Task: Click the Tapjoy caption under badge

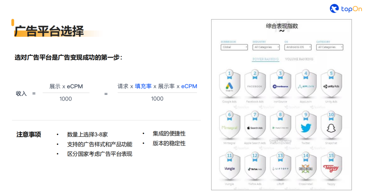Action: (x=331, y=184)
